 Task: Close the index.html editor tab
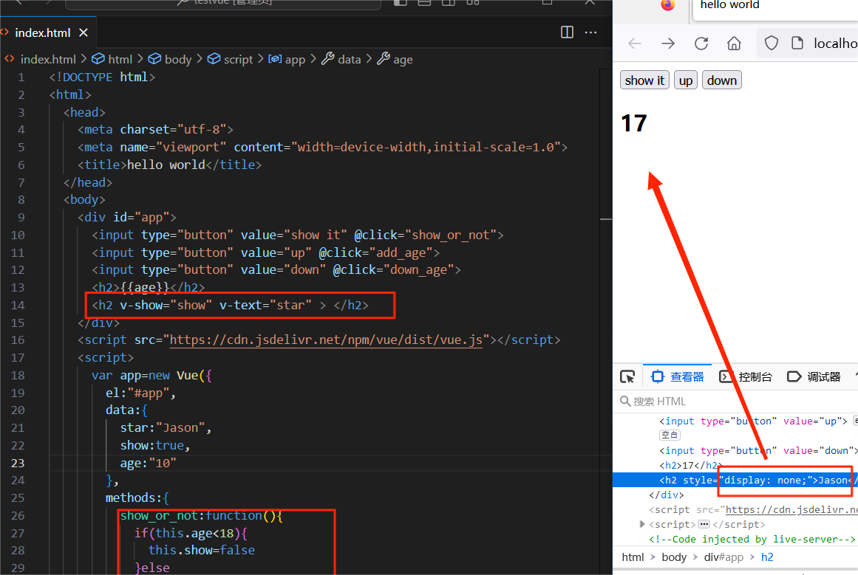pyautogui.click(x=84, y=32)
